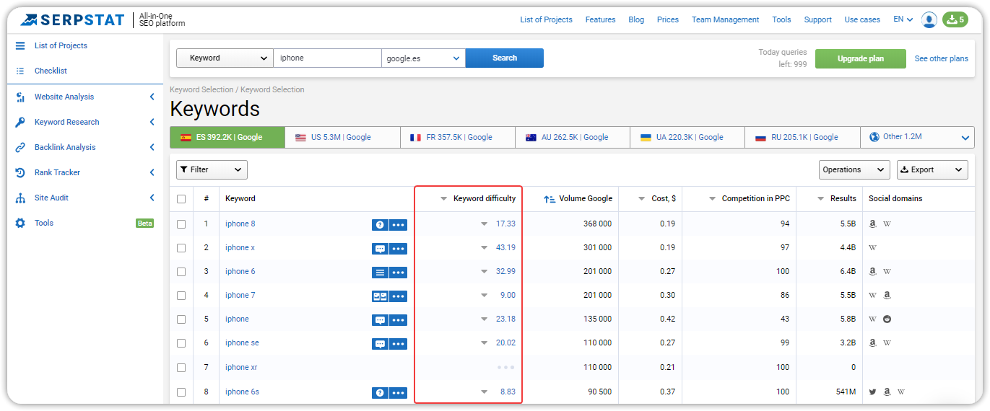
Task: Click the Backlink Analysis chain icon
Action: (20, 147)
